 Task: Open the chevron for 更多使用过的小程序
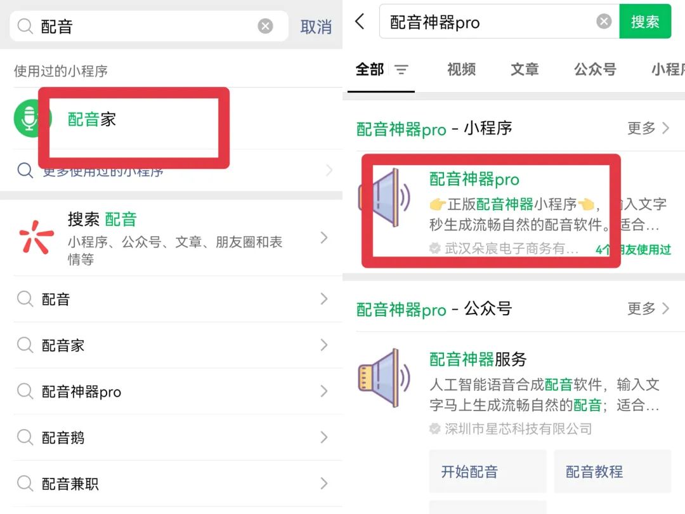coord(329,170)
